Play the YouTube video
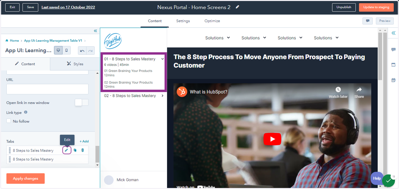Image resolution: width=399 pixels, height=189 pixels. click(272, 139)
